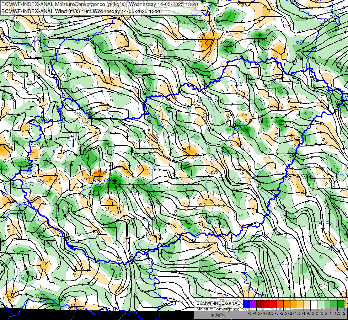Click the blue swatch in the legend
Image resolution: width=348 pixels, height=320 pixels.
pos(246,304)
